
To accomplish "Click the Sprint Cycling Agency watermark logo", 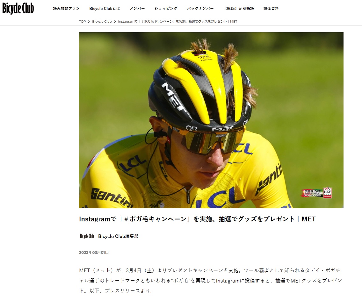I will point(312,193).
